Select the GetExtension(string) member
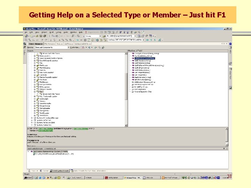 coord(143,61)
